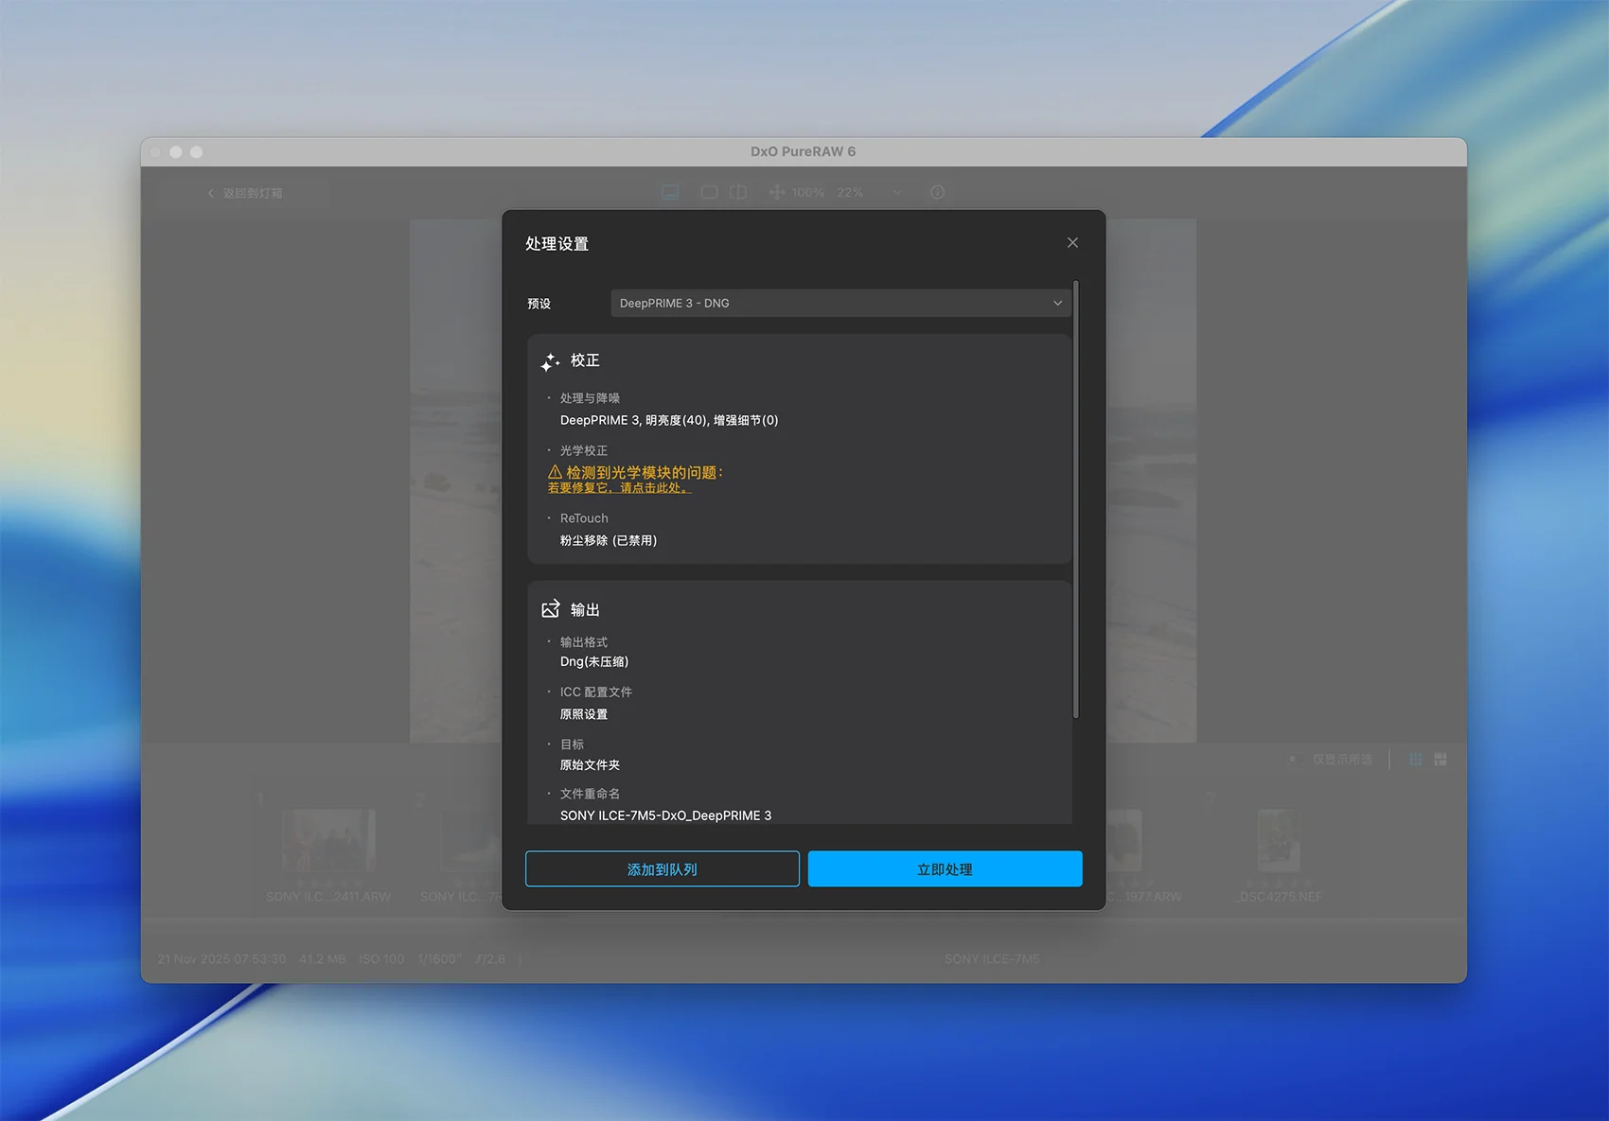Screen dimensions: 1609x1121
Task: Click the sparkle icon beside 校正
Action: [550, 361]
